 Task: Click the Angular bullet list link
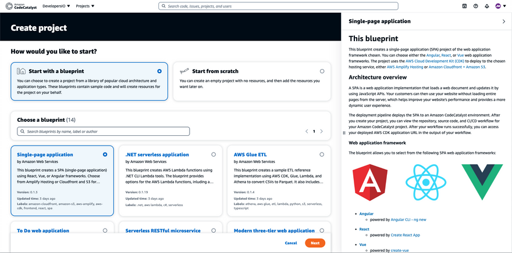tap(367, 214)
